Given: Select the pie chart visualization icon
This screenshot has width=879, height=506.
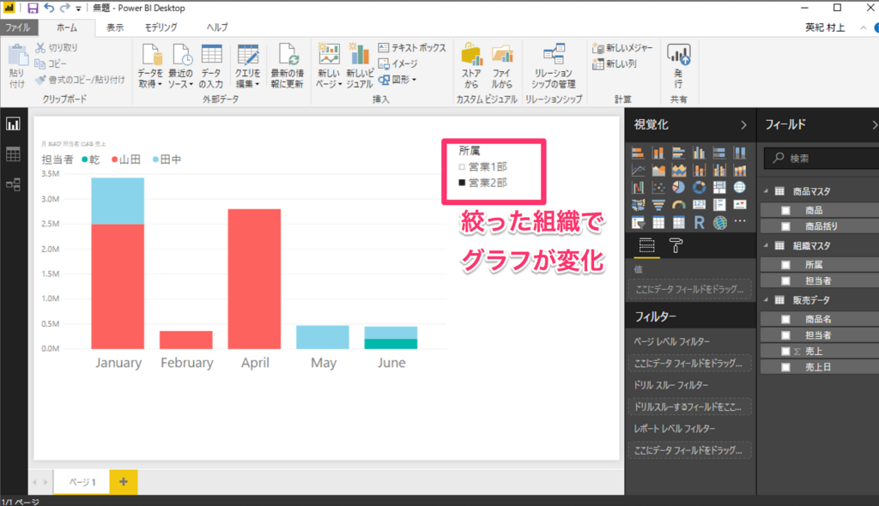Looking at the screenshot, I should 678,188.
